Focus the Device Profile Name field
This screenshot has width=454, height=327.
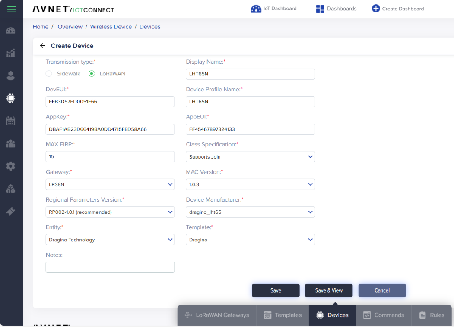tap(250, 102)
